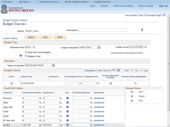This screenshot has width=170, height=127.
Task: Uncheck the Closed budget status
Action: 132,96
